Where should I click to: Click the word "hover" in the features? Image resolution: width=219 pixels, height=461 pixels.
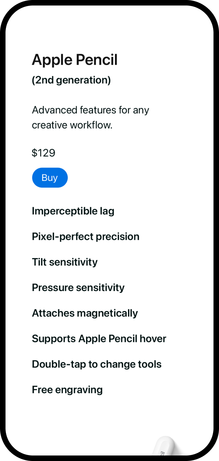[x=153, y=339]
